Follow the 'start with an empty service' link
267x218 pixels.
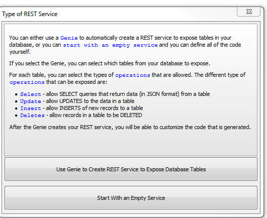point(110,45)
